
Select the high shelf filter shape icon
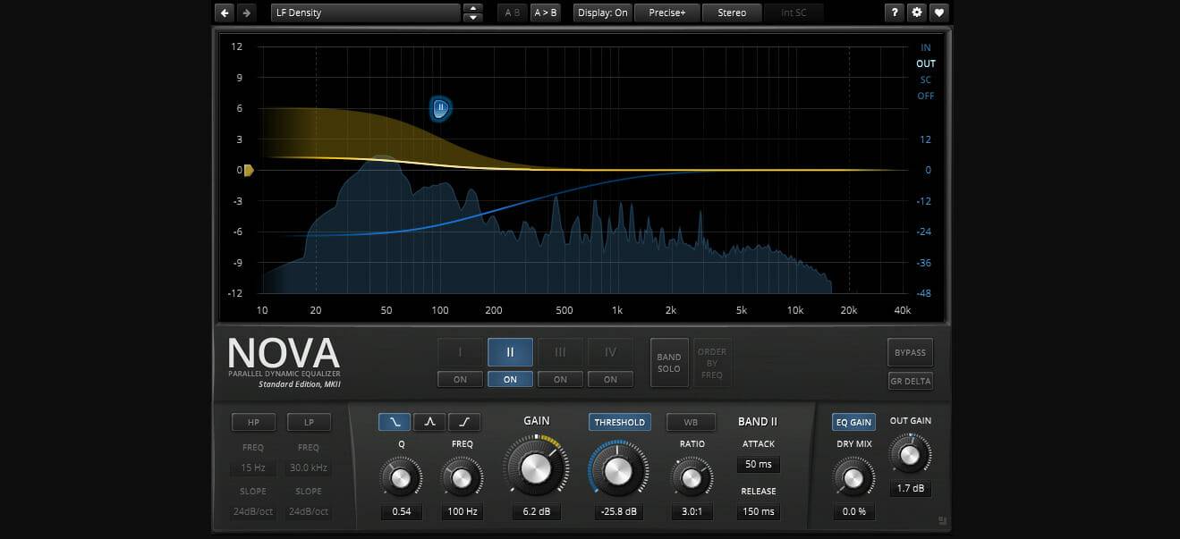[463, 422]
